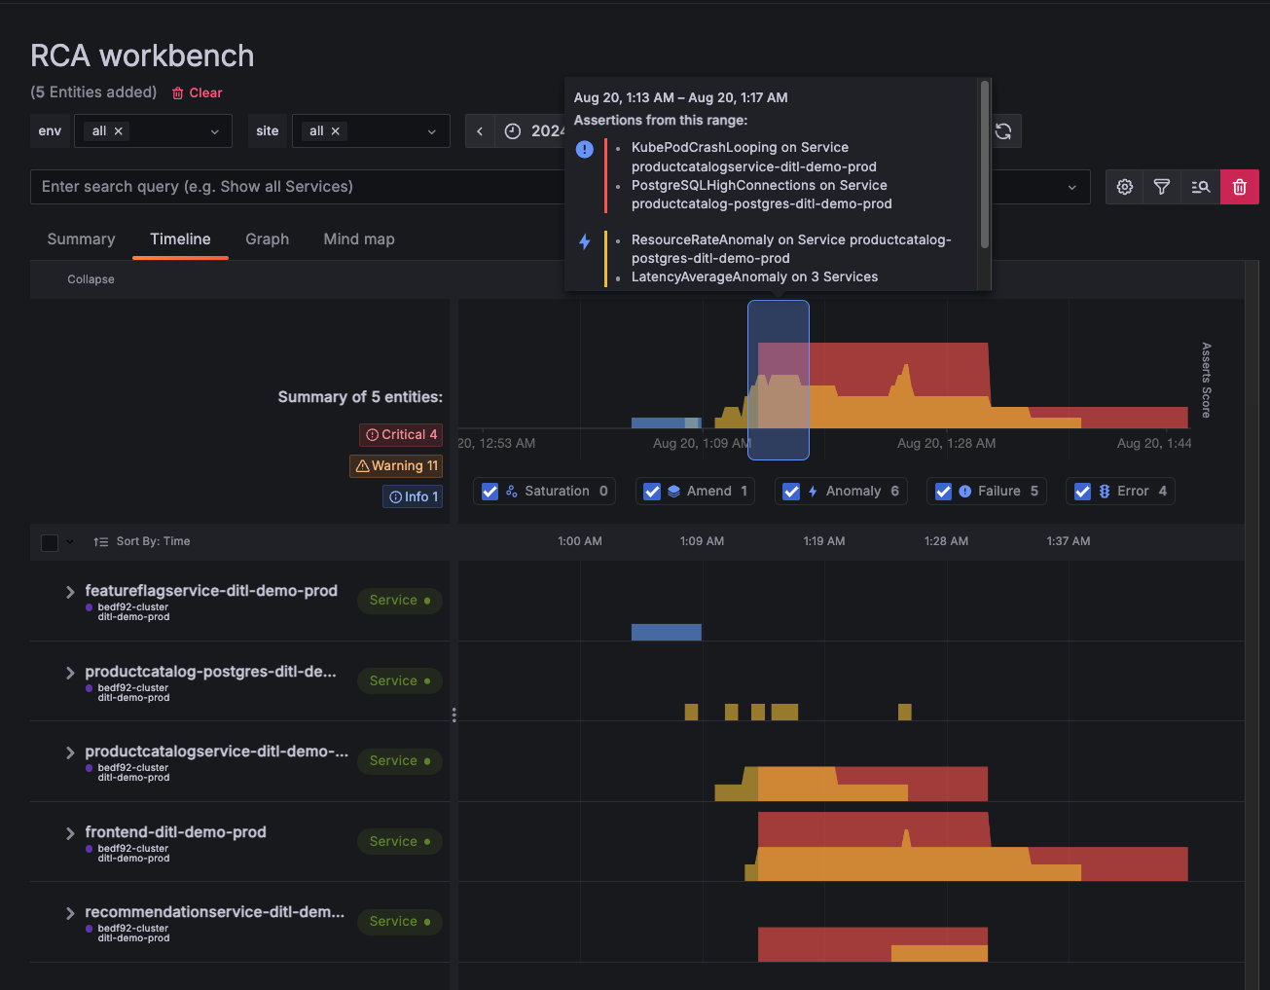The width and height of the screenshot is (1270, 990).
Task: Uncheck the Saturation filter checkbox
Action: coord(490,491)
